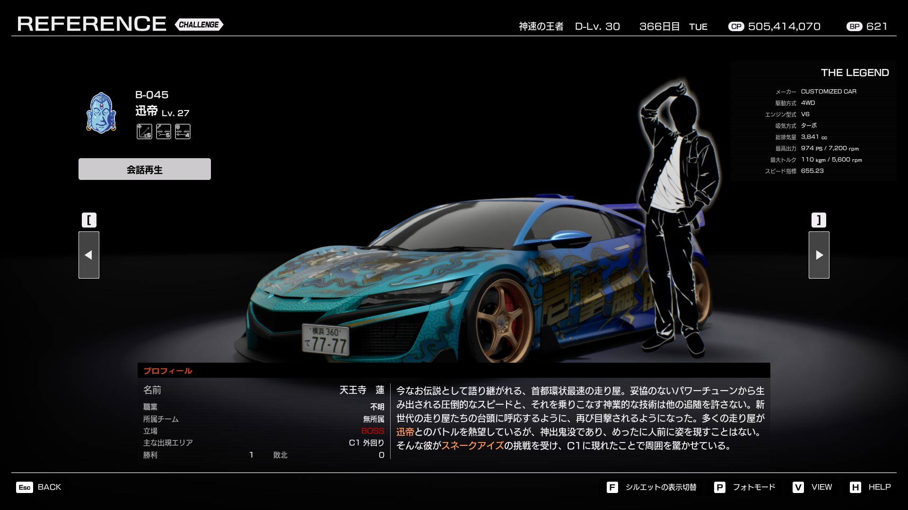Click the BP points badge

(x=854, y=26)
